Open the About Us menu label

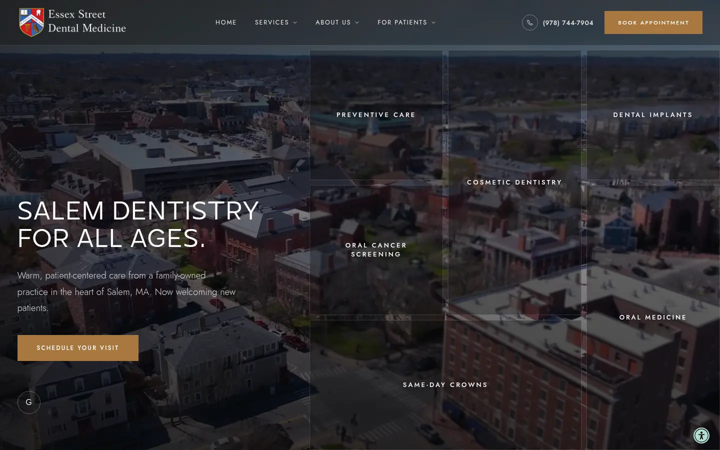point(333,22)
